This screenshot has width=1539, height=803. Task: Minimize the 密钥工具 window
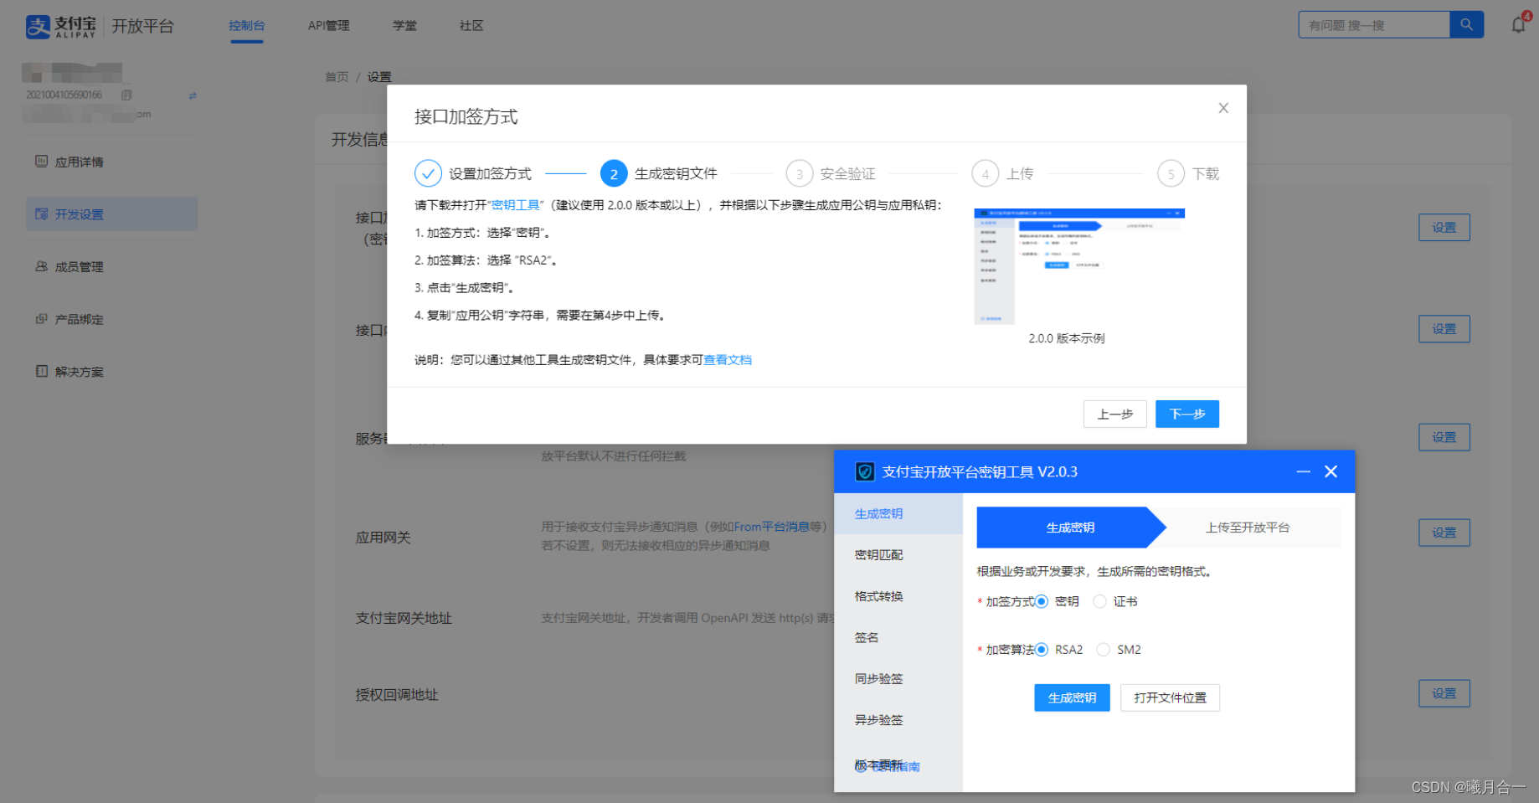tap(1303, 471)
